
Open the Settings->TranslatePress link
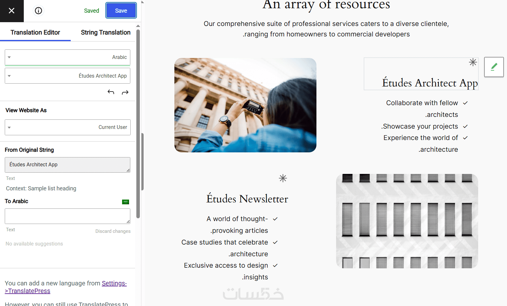pos(66,287)
